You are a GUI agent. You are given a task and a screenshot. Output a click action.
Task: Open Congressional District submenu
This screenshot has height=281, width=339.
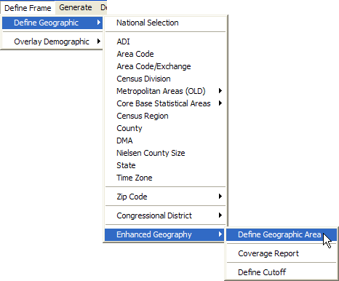point(165,215)
